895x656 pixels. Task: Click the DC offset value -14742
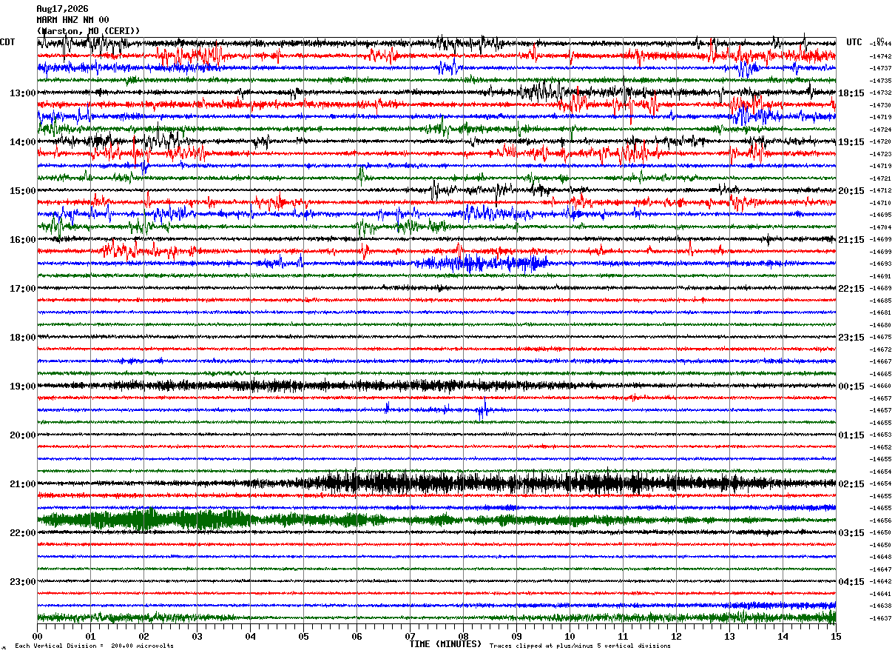tap(880, 56)
